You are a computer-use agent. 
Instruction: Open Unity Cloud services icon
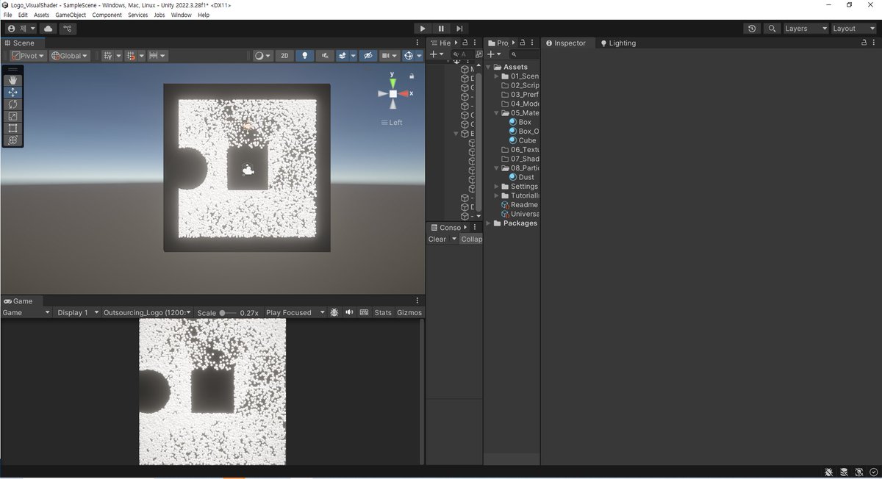coord(49,29)
